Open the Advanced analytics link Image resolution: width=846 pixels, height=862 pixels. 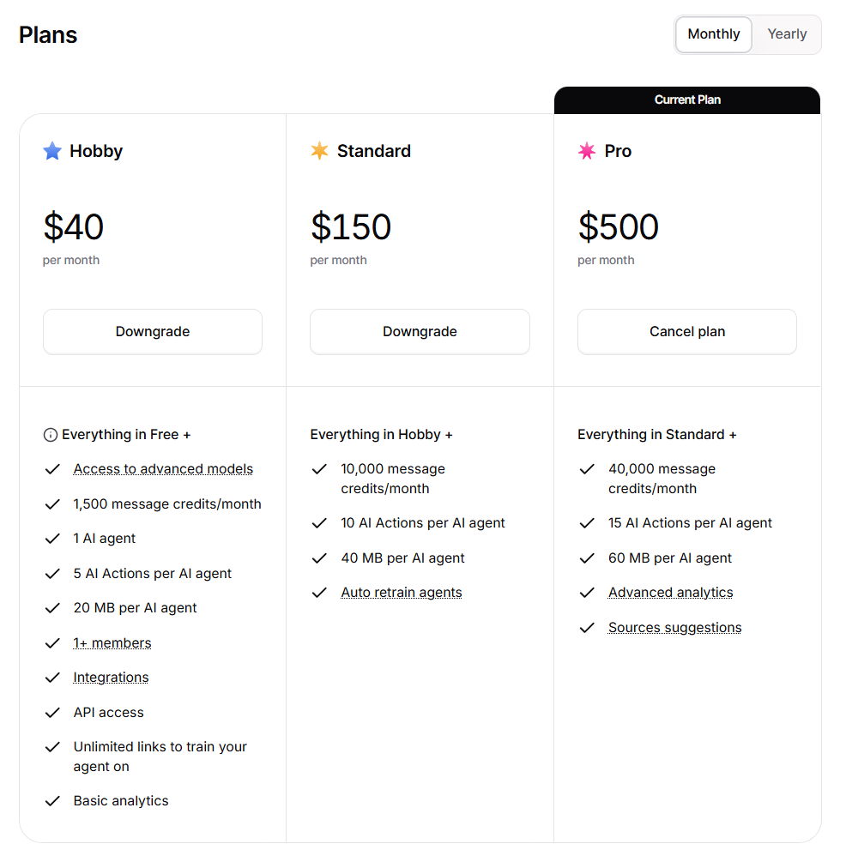(670, 592)
